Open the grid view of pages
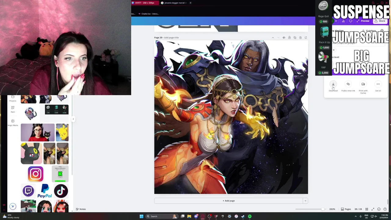This screenshot has width=391, height=220. 367,209
